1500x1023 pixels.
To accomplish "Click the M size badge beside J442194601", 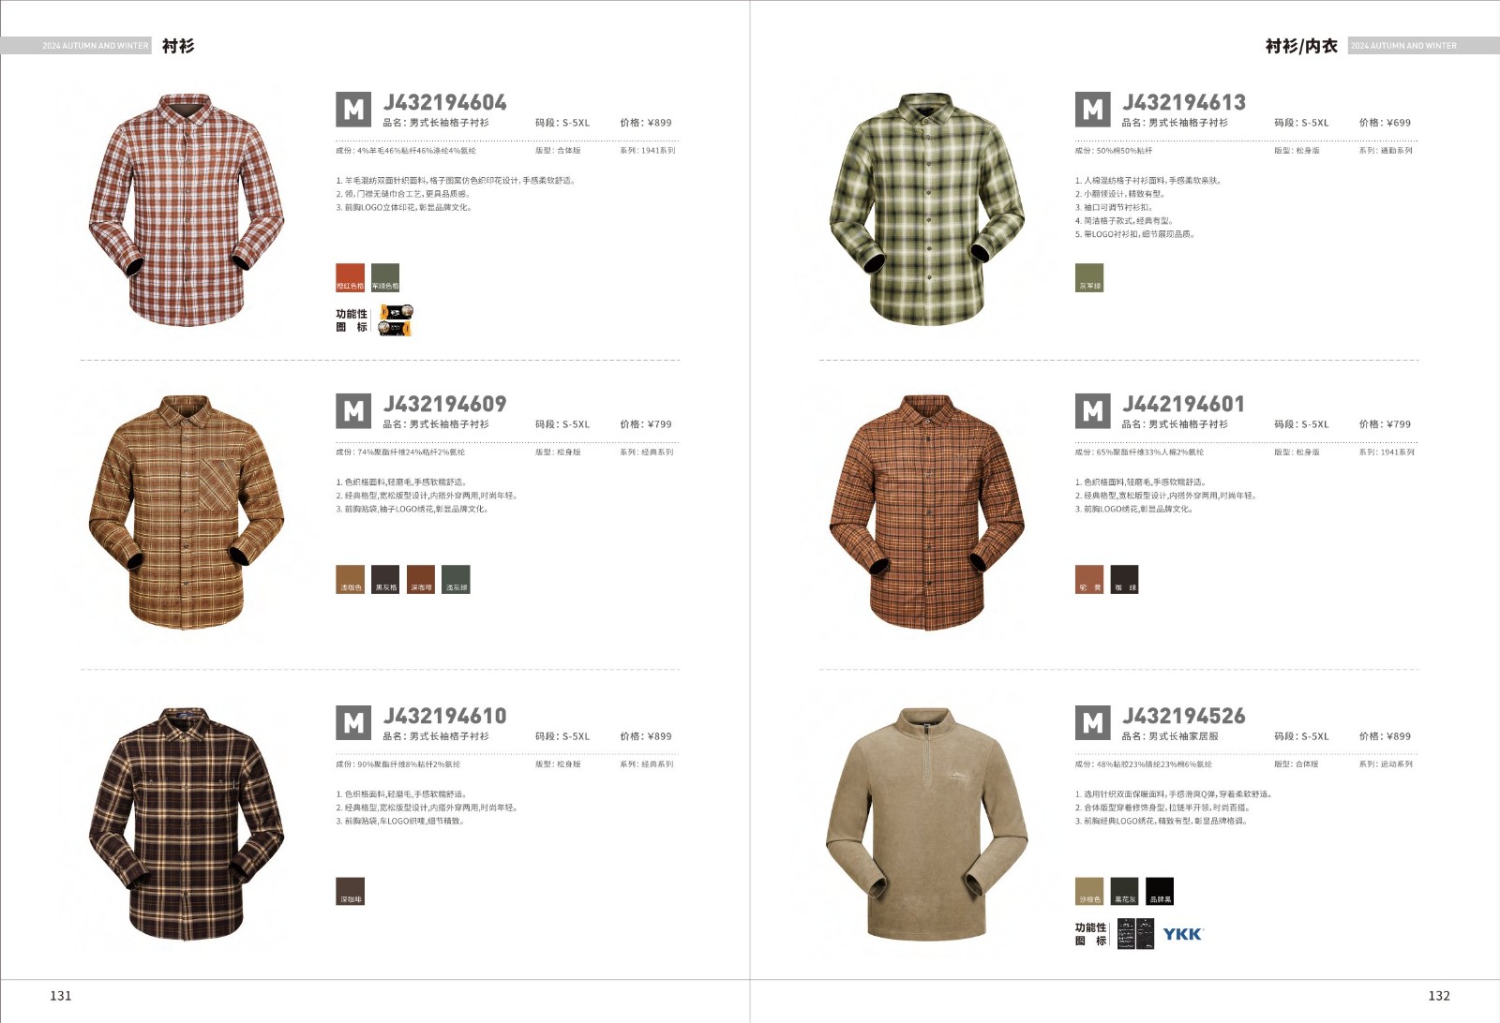I will [x=1092, y=411].
